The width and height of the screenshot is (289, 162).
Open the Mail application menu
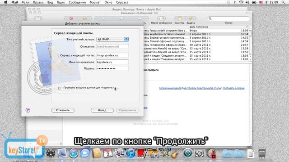pyautogui.click(x=14, y=2)
